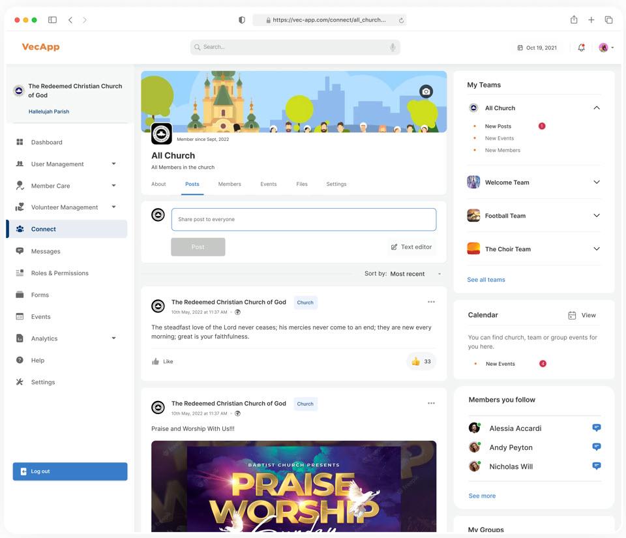Switch to the Members tab
Screen dimensions: 626x538
click(230, 184)
